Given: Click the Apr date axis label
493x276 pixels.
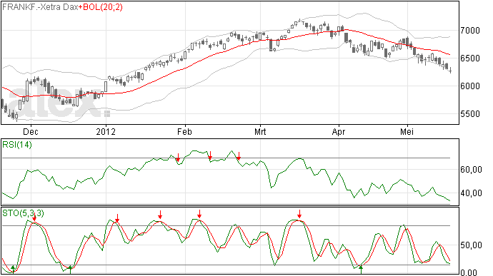Looking at the screenshot, I should [339, 131].
